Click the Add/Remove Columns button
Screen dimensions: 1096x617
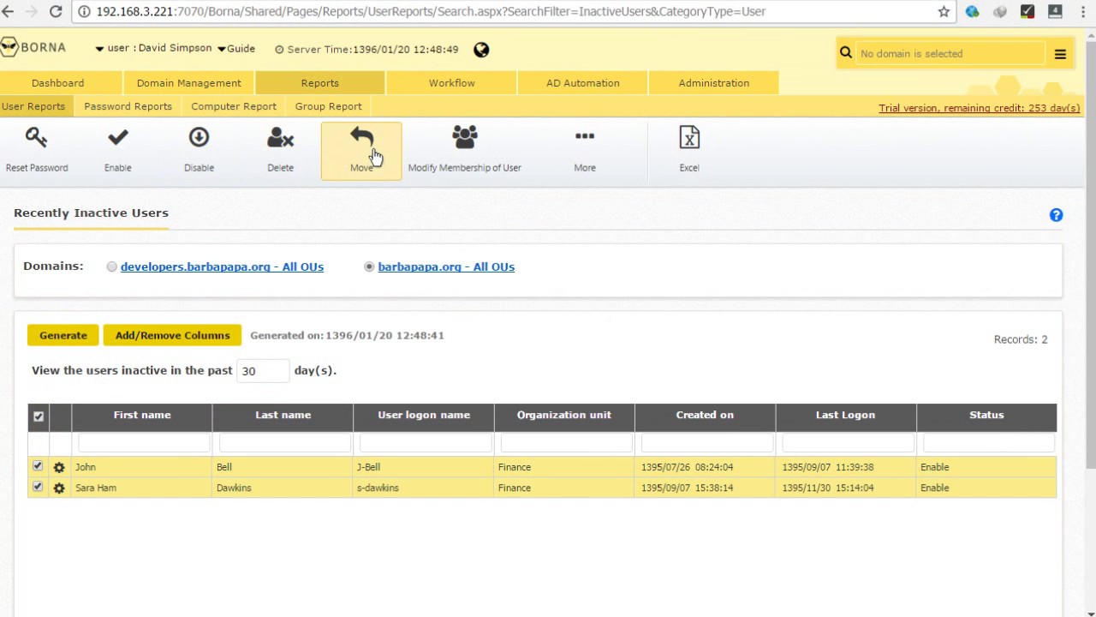(172, 335)
